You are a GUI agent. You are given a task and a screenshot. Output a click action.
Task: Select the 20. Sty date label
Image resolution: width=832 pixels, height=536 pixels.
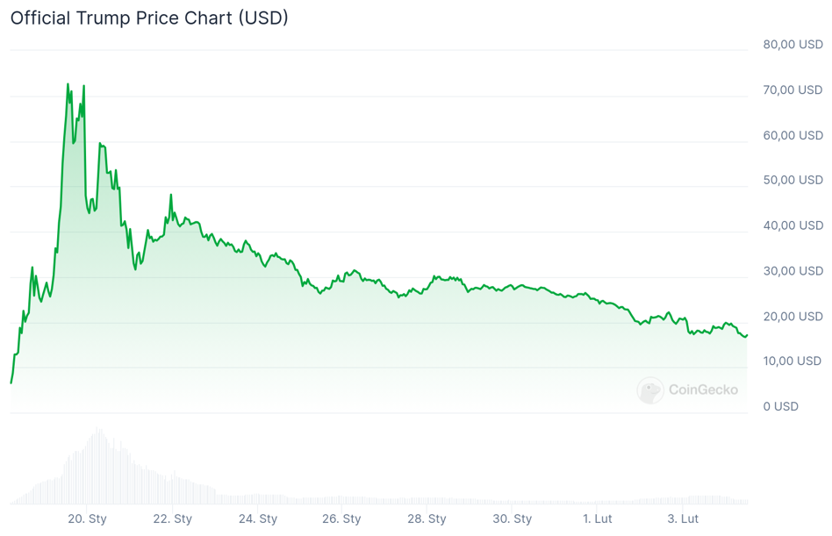pos(87,518)
